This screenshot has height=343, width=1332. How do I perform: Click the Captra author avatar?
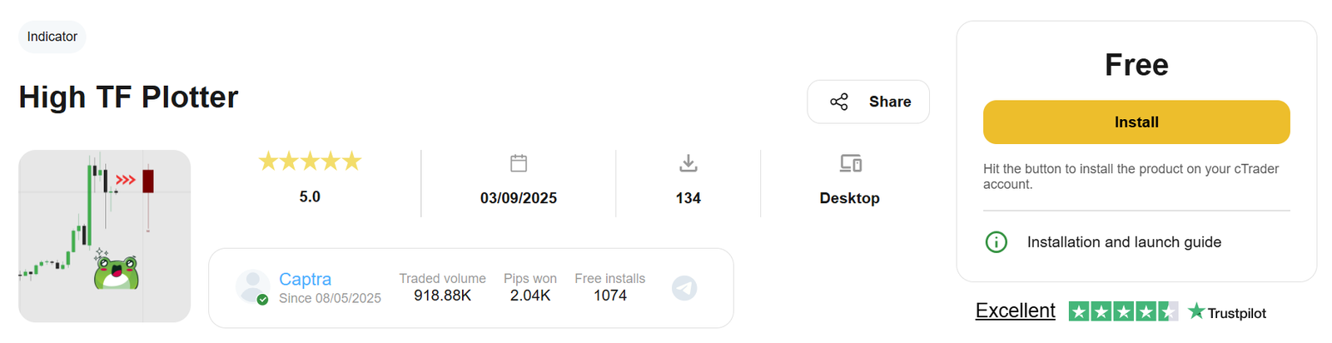[252, 286]
